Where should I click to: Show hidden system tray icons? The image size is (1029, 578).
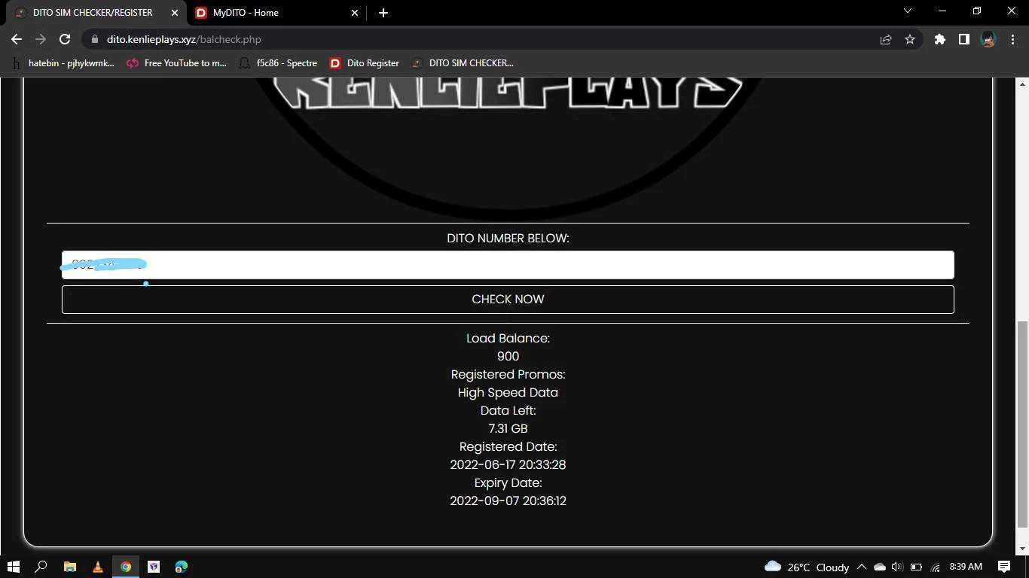coord(862,567)
